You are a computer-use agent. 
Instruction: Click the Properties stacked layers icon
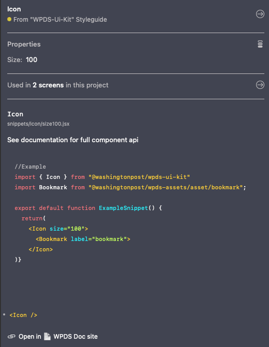coord(260,44)
